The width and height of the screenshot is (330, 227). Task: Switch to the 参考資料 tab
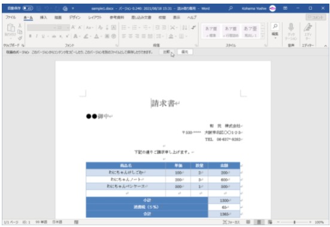(117, 17)
